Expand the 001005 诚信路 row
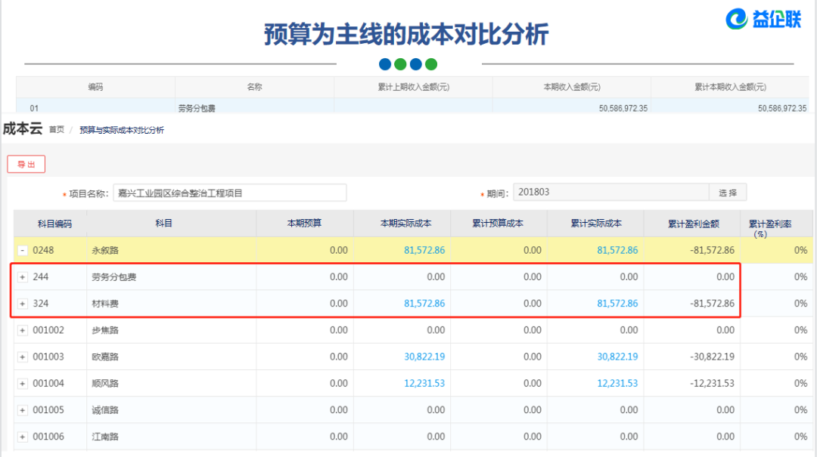Viewport: 817px width, 457px height. point(23,410)
